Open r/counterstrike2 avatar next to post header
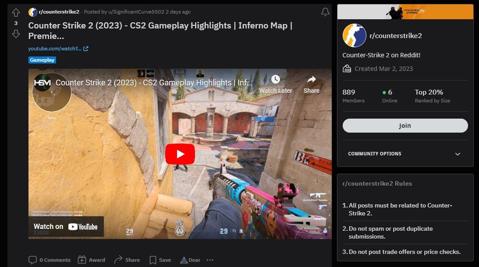Viewport: 479px width, 267px height. (33, 12)
